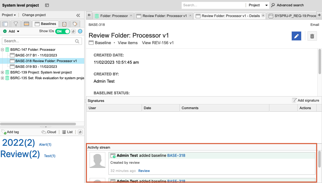This screenshot has height=183, width=322.
Task: Switch tag view to Cloud
Action: click(x=49, y=132)
